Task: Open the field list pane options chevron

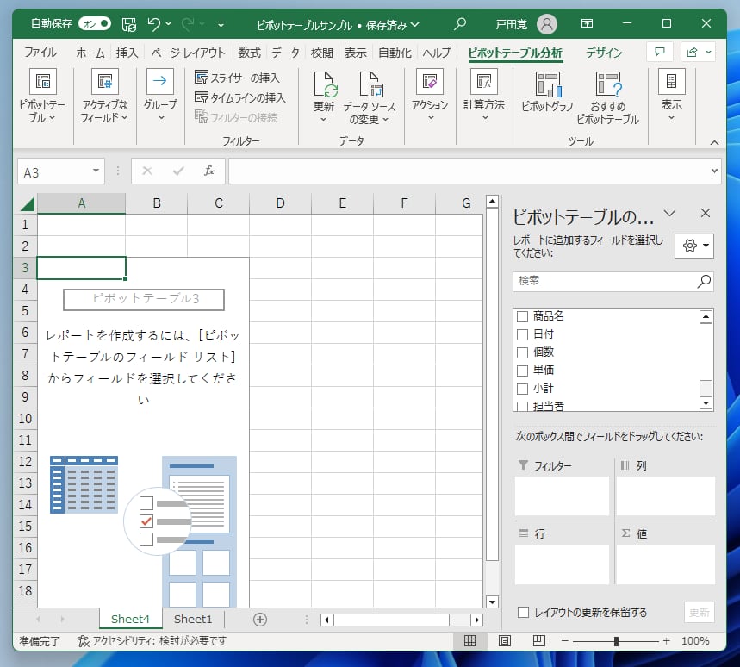Action: [x=669, y=214]
